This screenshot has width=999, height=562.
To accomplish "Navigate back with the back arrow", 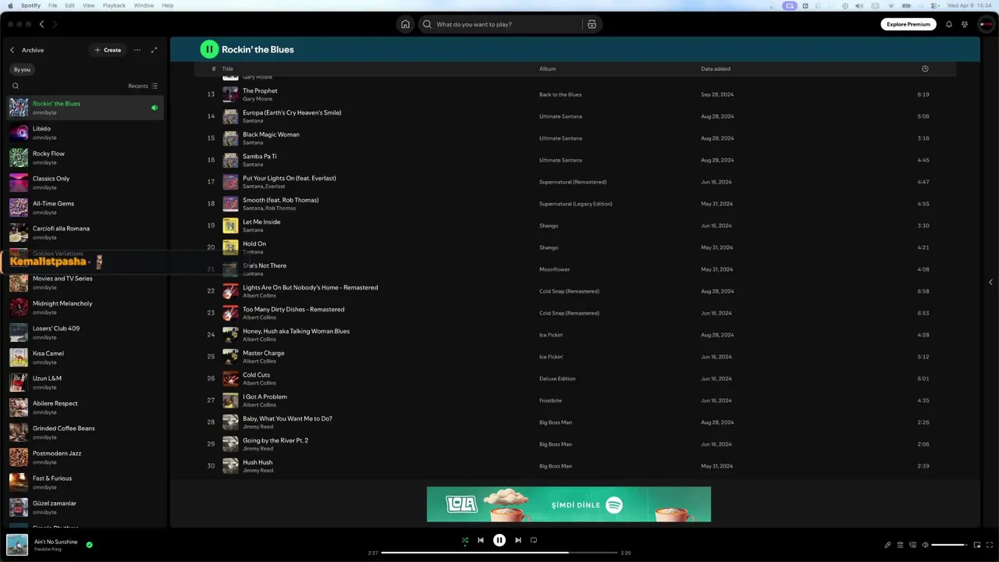I will 42,24.
